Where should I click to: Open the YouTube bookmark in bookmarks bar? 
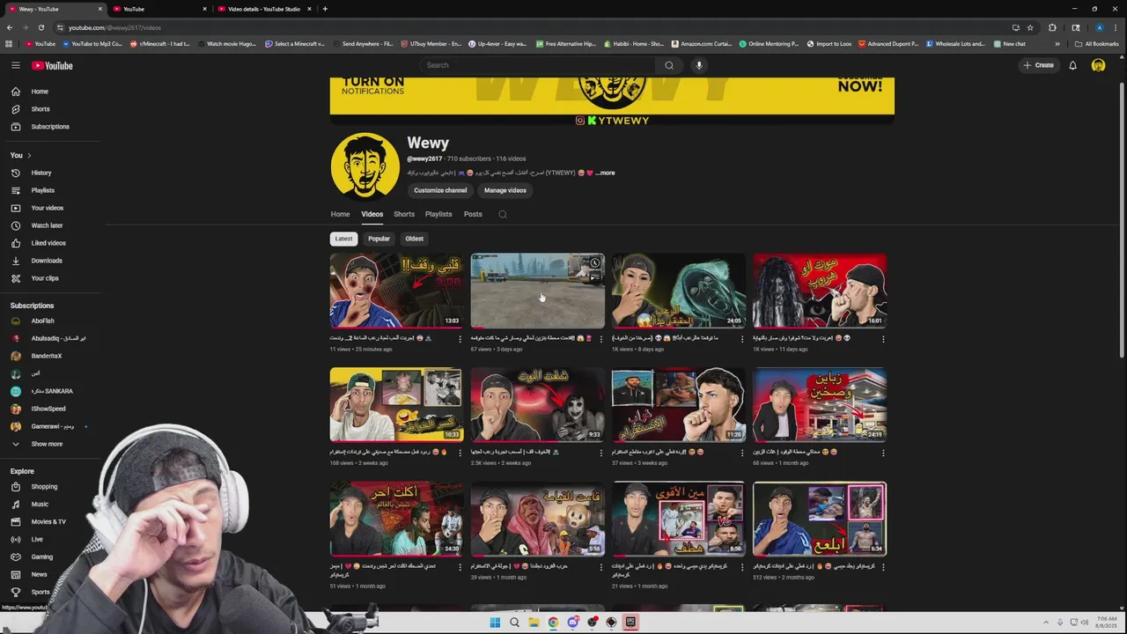(41, 43)
